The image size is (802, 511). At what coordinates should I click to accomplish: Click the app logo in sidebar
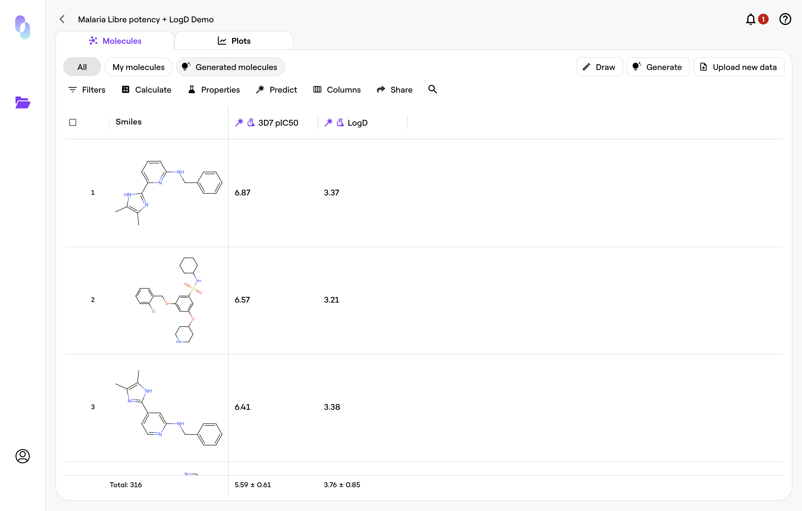point(23,27)
